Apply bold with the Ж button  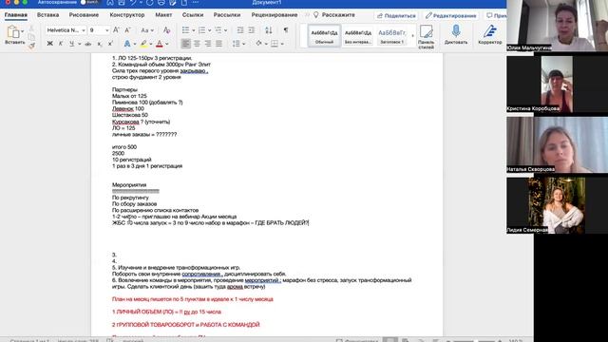[x=49, y=44]
